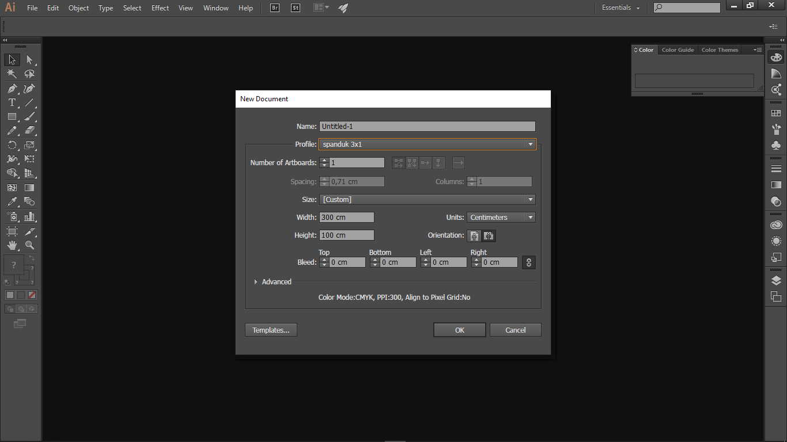Click the Name input field
787x442 pixels.
pyautogui.click(x=427, y=127)
